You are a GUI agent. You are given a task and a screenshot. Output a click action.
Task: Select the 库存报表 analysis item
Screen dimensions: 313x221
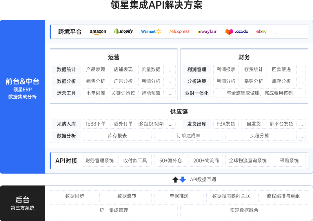coord(117,136)
